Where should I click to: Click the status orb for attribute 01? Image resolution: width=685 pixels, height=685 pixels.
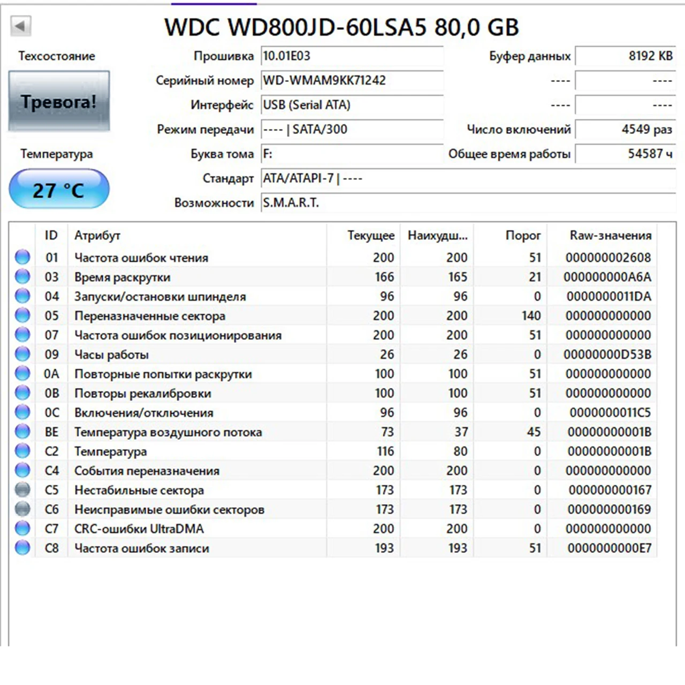[x=22, y=257]
